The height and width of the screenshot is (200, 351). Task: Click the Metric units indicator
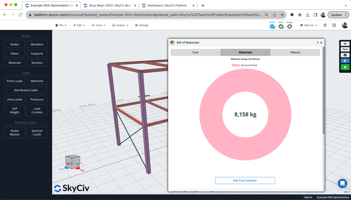(x=308, y=197)
